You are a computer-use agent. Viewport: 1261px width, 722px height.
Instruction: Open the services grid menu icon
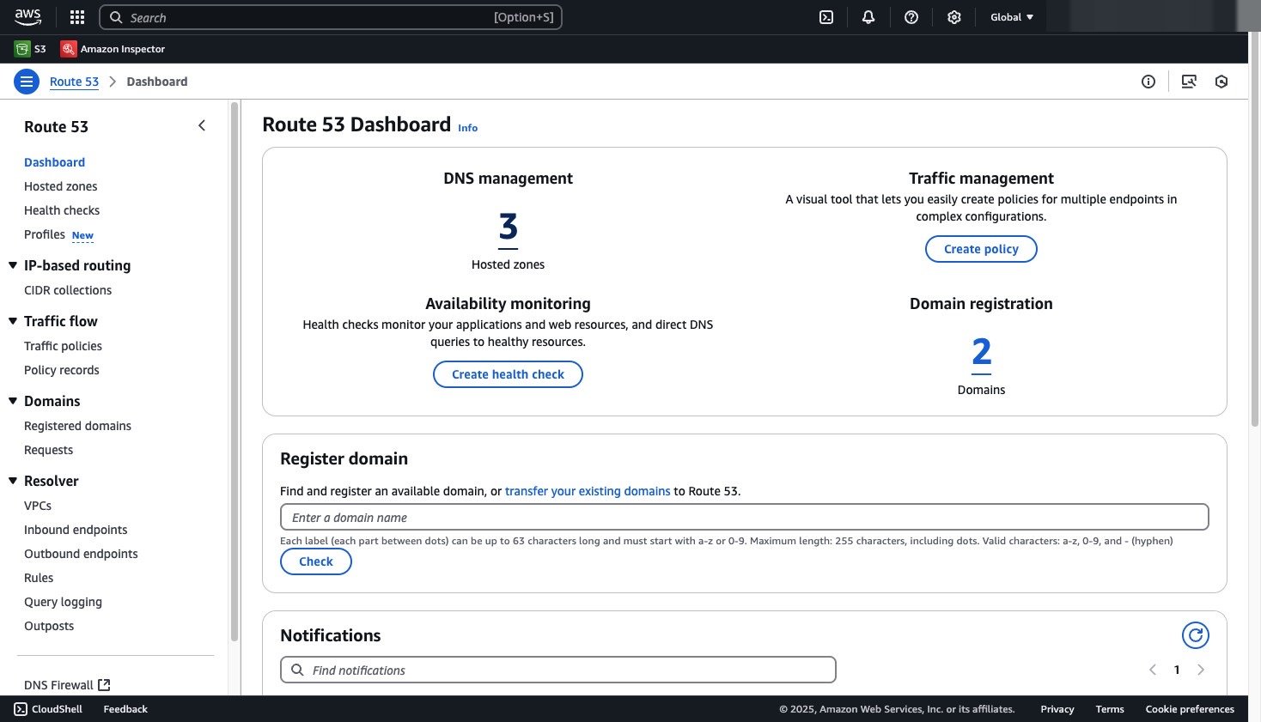pos(77,17)
